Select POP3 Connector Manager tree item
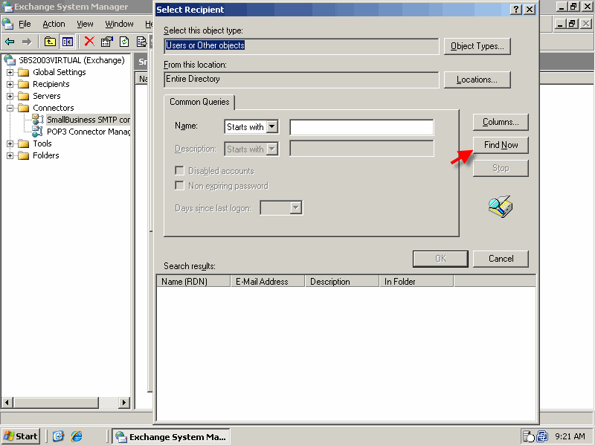This screenshot has height=446, width=595. pyautogui.click(x=89, y=132)
